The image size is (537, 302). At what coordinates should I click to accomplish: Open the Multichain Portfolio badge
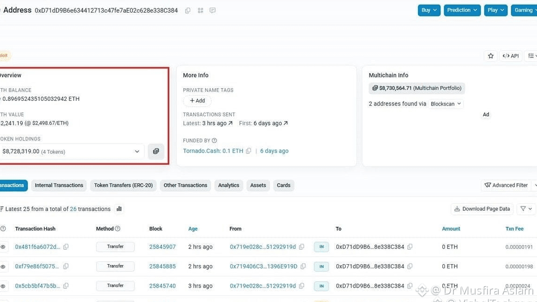click(417, 88)
